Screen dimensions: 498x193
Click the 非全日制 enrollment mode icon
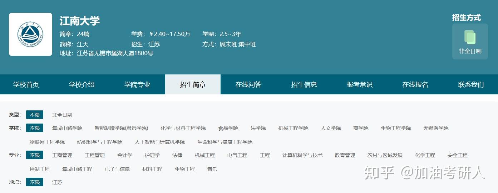pos(470,41)
